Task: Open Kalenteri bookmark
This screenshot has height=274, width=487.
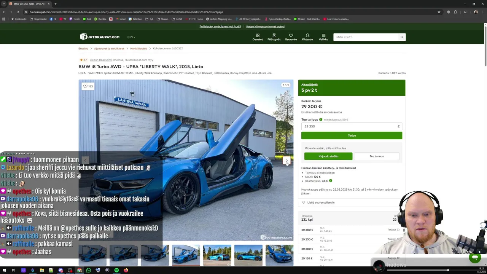Action: [135, 19]
